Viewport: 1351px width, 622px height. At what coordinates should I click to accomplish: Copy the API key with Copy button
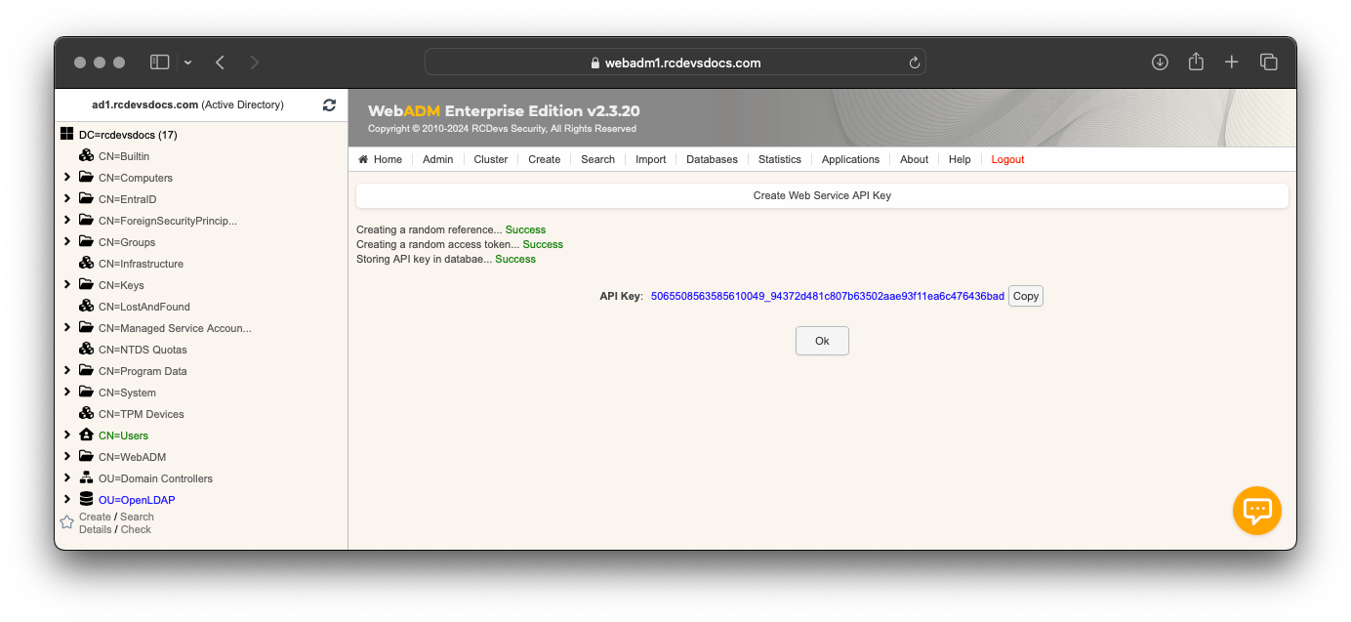pos(1026,296)
